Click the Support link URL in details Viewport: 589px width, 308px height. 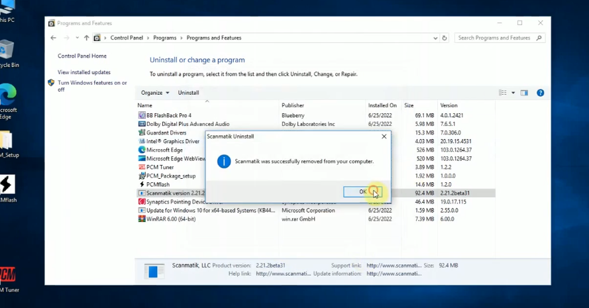[x=394, y=266]
